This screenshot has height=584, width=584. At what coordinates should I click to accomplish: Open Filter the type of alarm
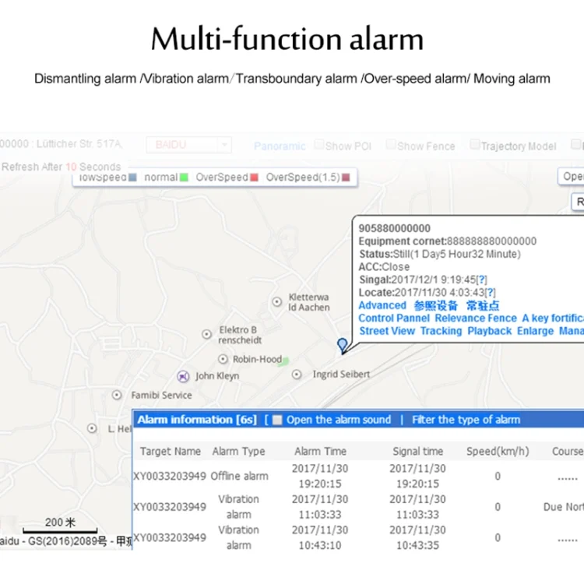pyautogui.click(x=466, y=420)
